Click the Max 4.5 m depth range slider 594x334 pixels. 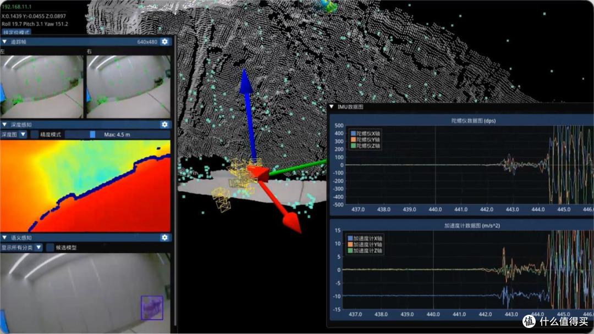click(x=118, y=134)
